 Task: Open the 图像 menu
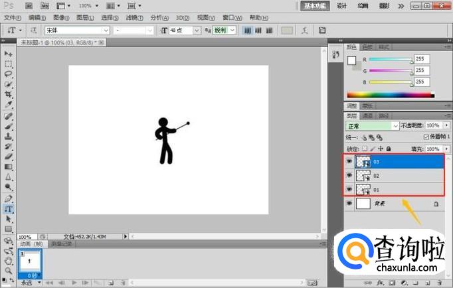pyautogui.click(x=60, y=17)
